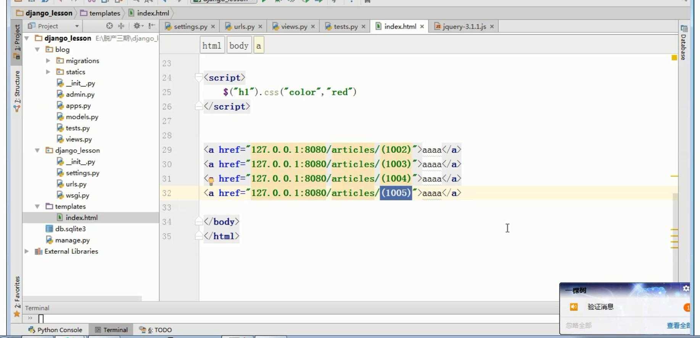
Task: Click the closing html fold marker on line 35
Action: point(198,236)
